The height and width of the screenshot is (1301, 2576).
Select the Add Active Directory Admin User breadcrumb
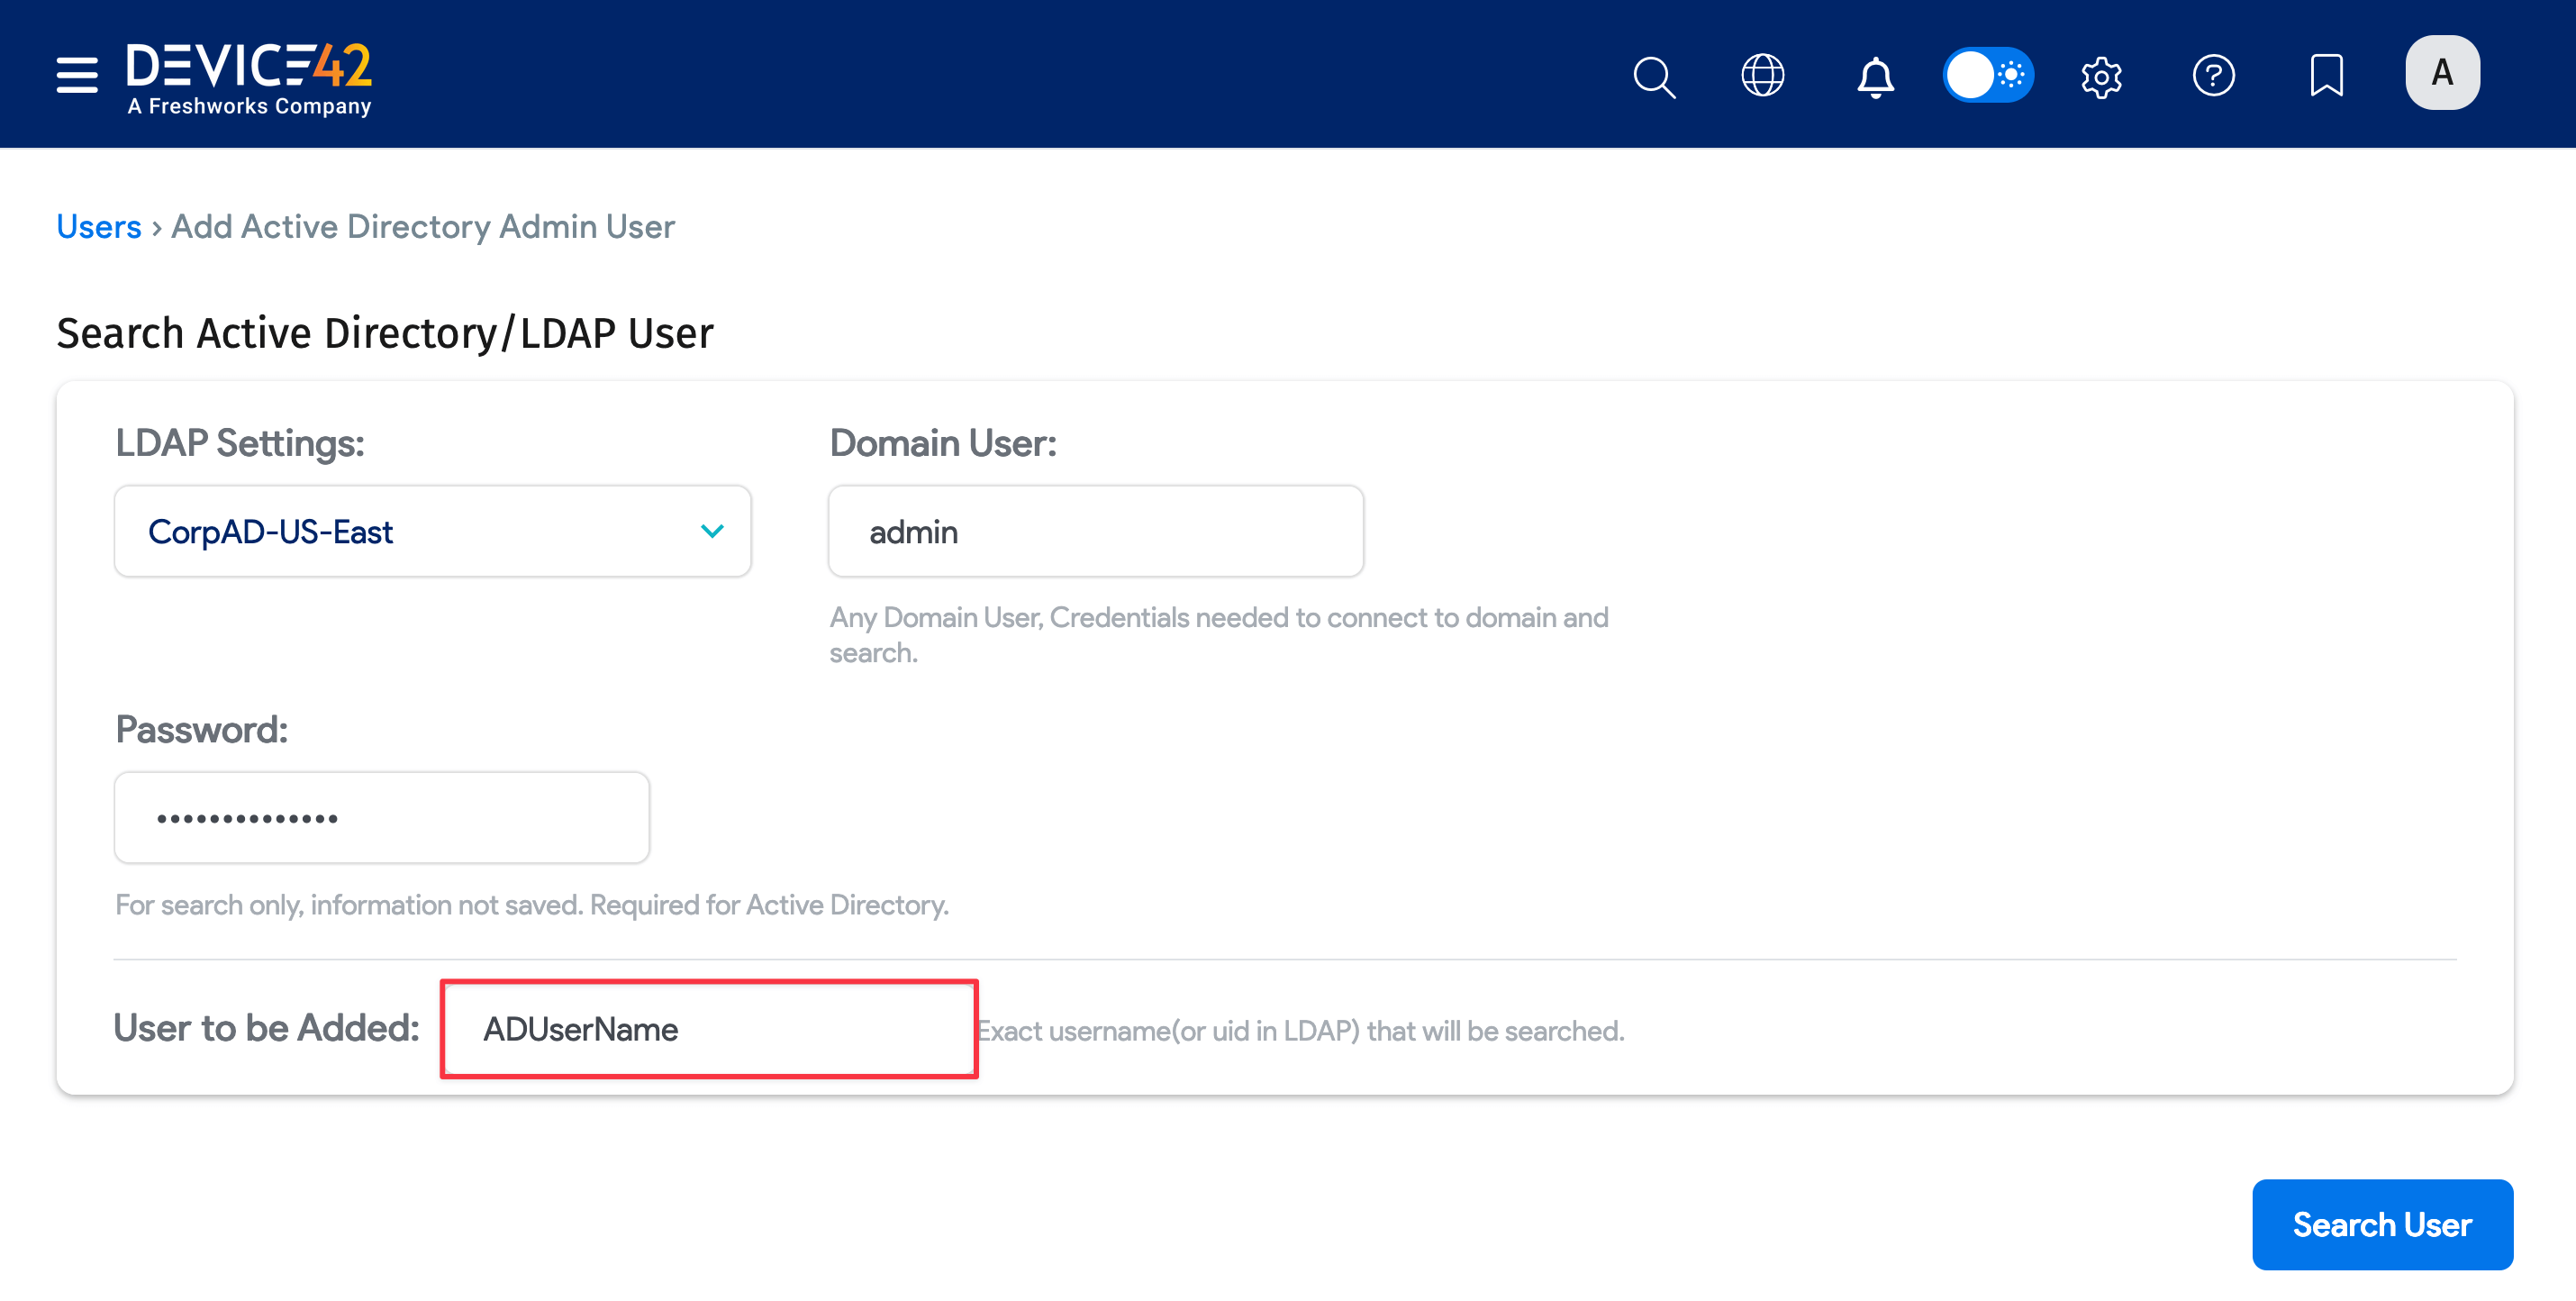(x=422, y=226)
